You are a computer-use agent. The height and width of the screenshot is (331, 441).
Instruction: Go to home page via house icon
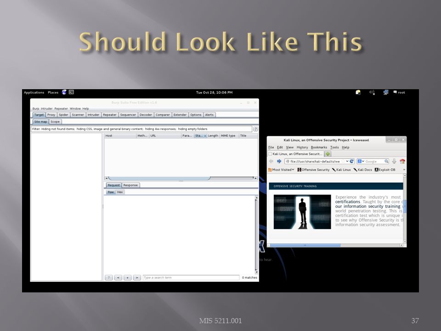click(x=402, y=161)
